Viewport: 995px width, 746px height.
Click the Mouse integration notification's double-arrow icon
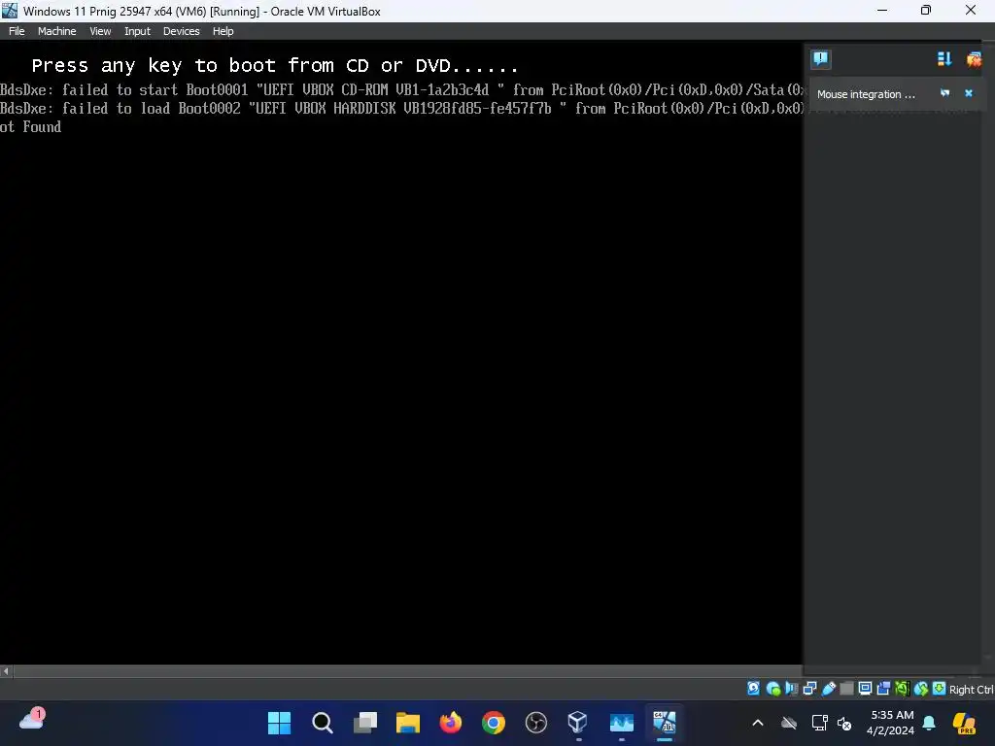click(x=944, y=93)
